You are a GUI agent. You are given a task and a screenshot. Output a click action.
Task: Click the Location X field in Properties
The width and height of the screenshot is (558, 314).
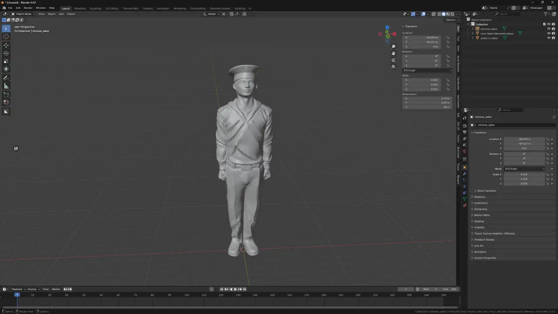point(524,139)
